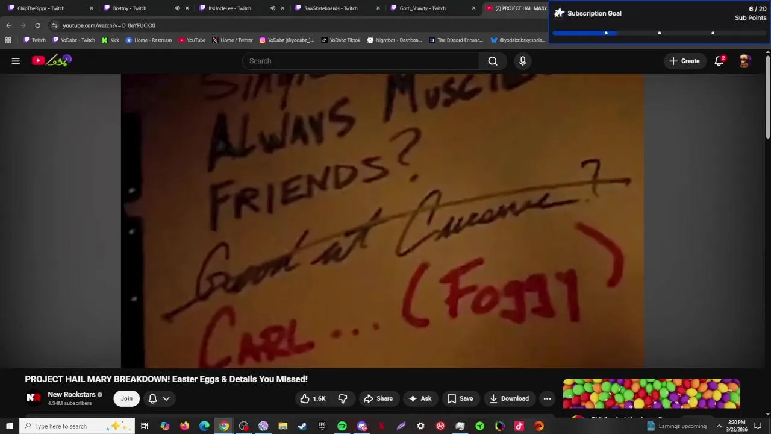Open the site information icon

55,25
